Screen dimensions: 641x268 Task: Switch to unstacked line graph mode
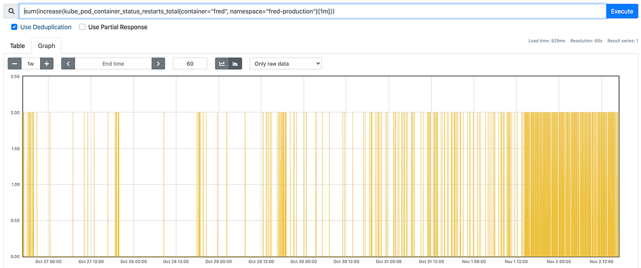pos(222,64)
